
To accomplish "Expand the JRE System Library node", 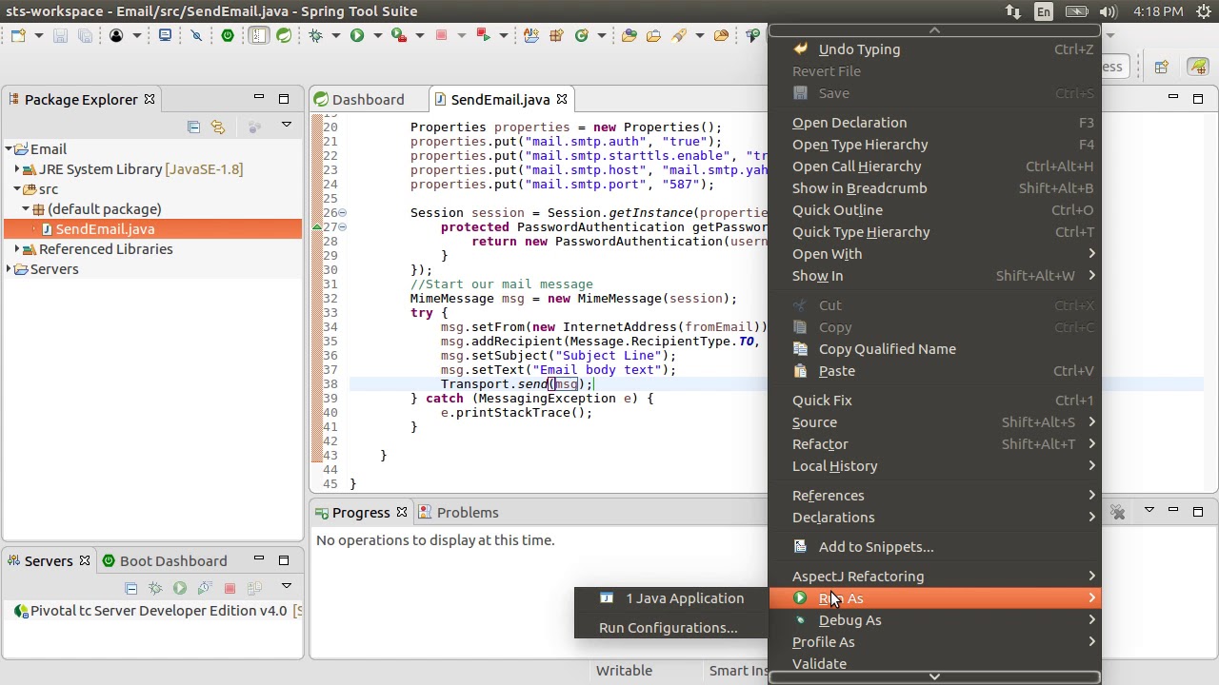I will 17,169.
